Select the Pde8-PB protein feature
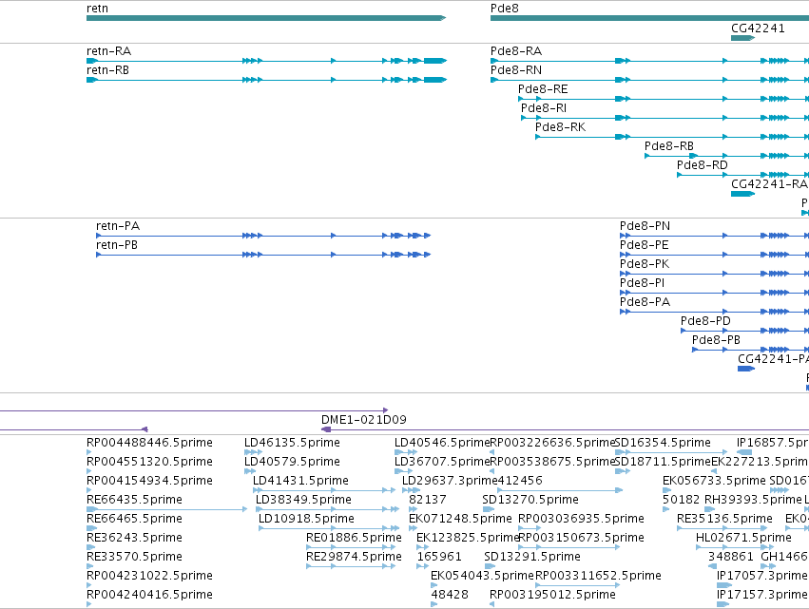 pos(750,350)
